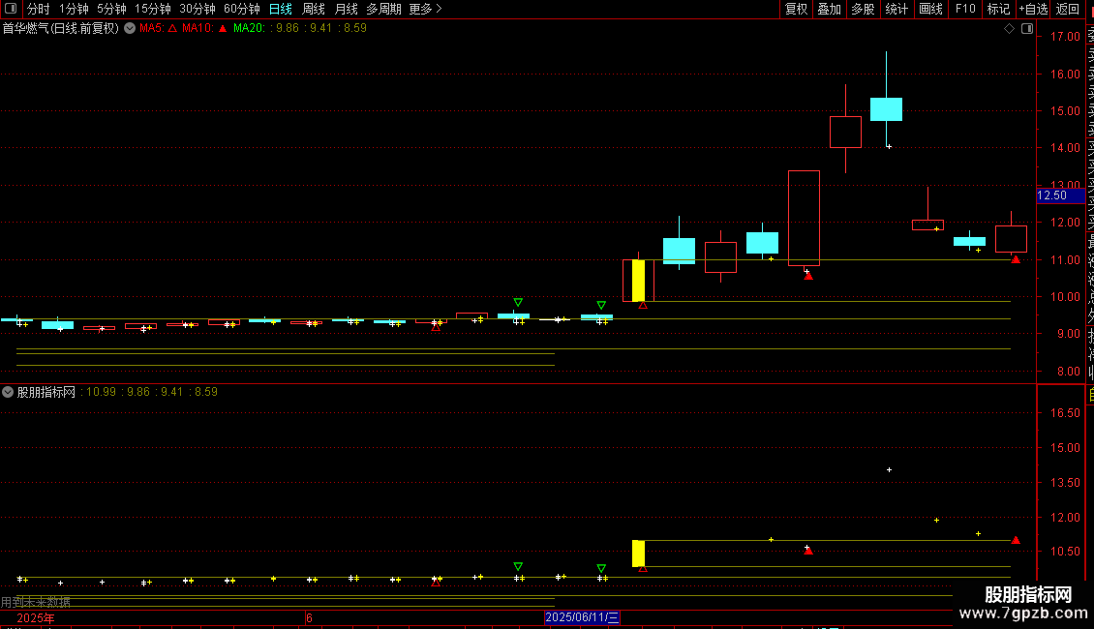Select the 日线 daily period
Image resolution: width=1094 pixels, height=629 pixels.
[281, 9]
